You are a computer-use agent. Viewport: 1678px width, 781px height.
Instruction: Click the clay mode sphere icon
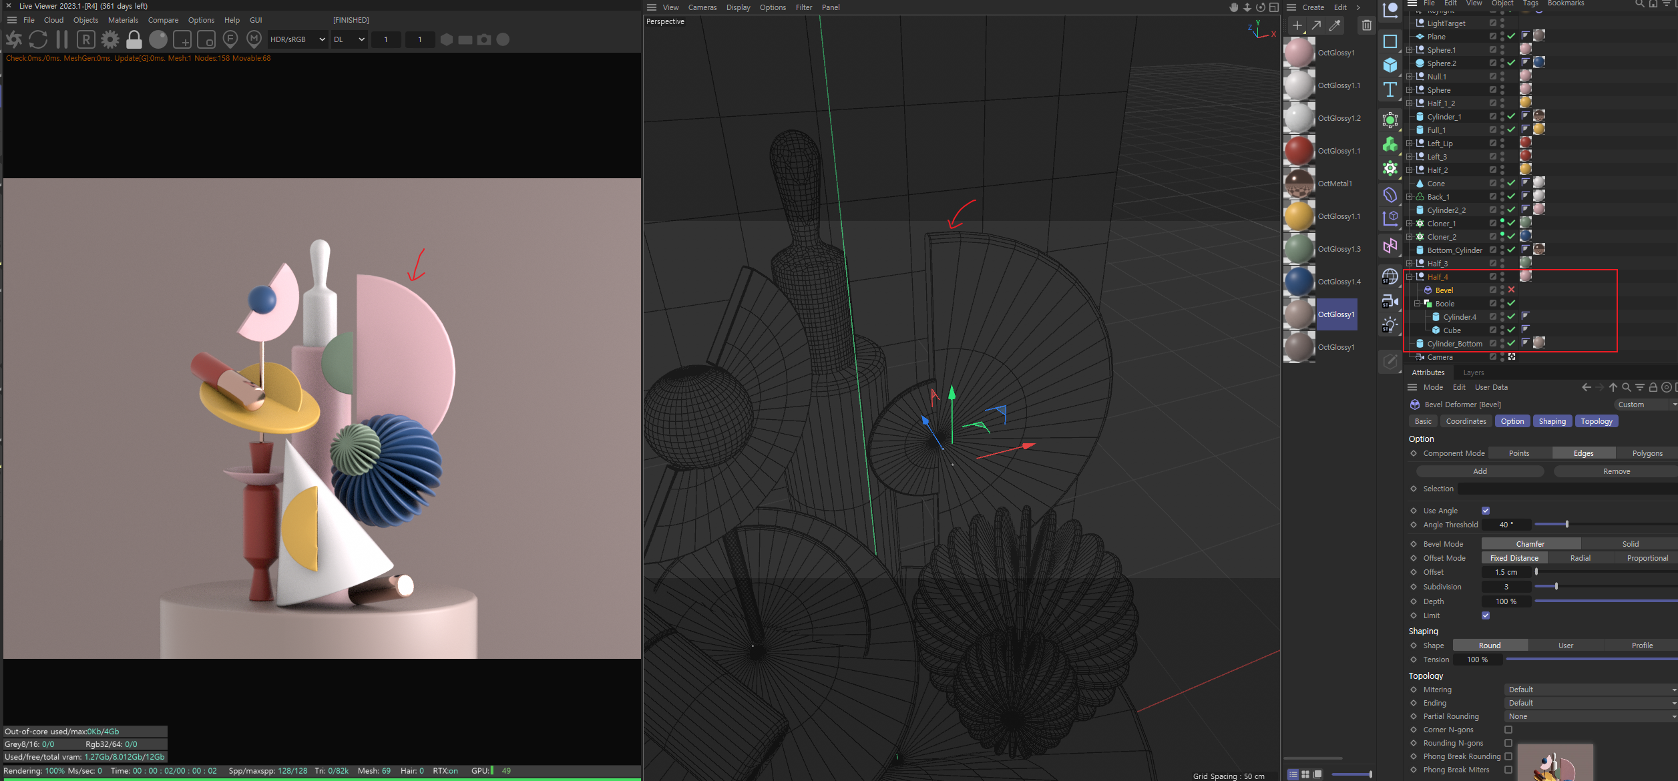(158, 39)
